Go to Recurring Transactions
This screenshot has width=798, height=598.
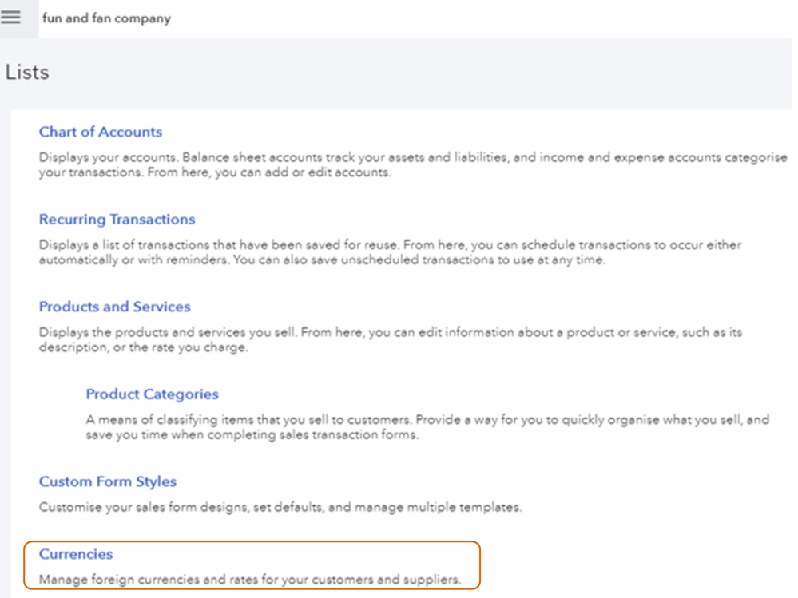tap(117, 220)
